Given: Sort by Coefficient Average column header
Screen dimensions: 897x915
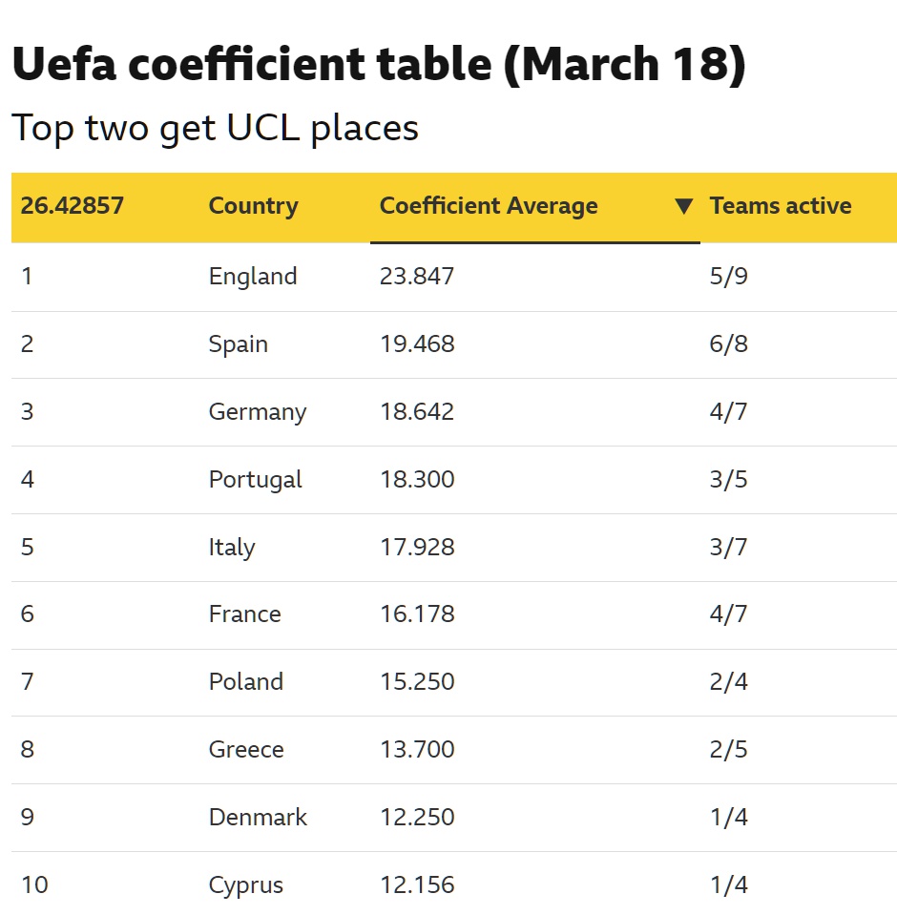Looking at the screenshot, I should (489, 206).
